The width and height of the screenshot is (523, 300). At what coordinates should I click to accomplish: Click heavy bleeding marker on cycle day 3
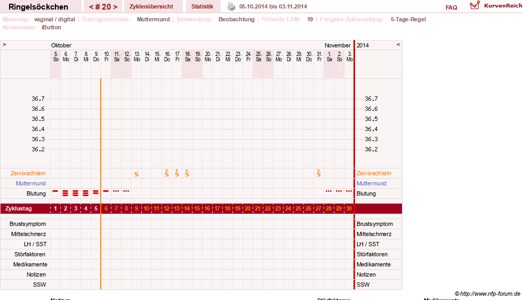(75, 193)
